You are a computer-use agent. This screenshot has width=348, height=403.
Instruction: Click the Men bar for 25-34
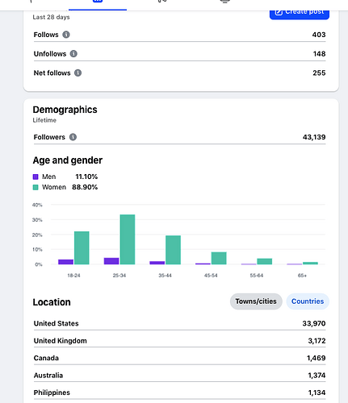(x=111, y=261)
